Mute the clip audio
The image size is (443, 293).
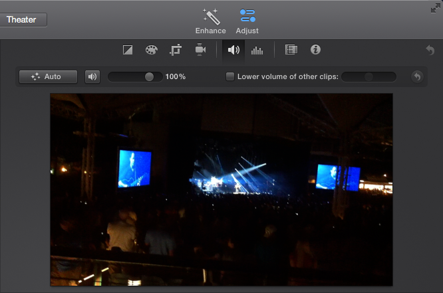click(92, 76)
